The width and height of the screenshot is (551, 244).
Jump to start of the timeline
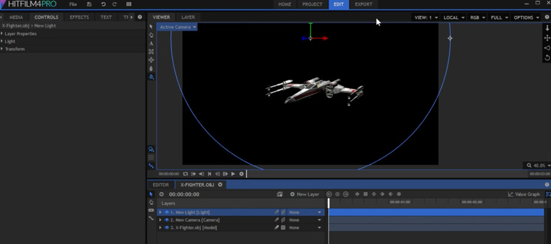pos(209,174)
